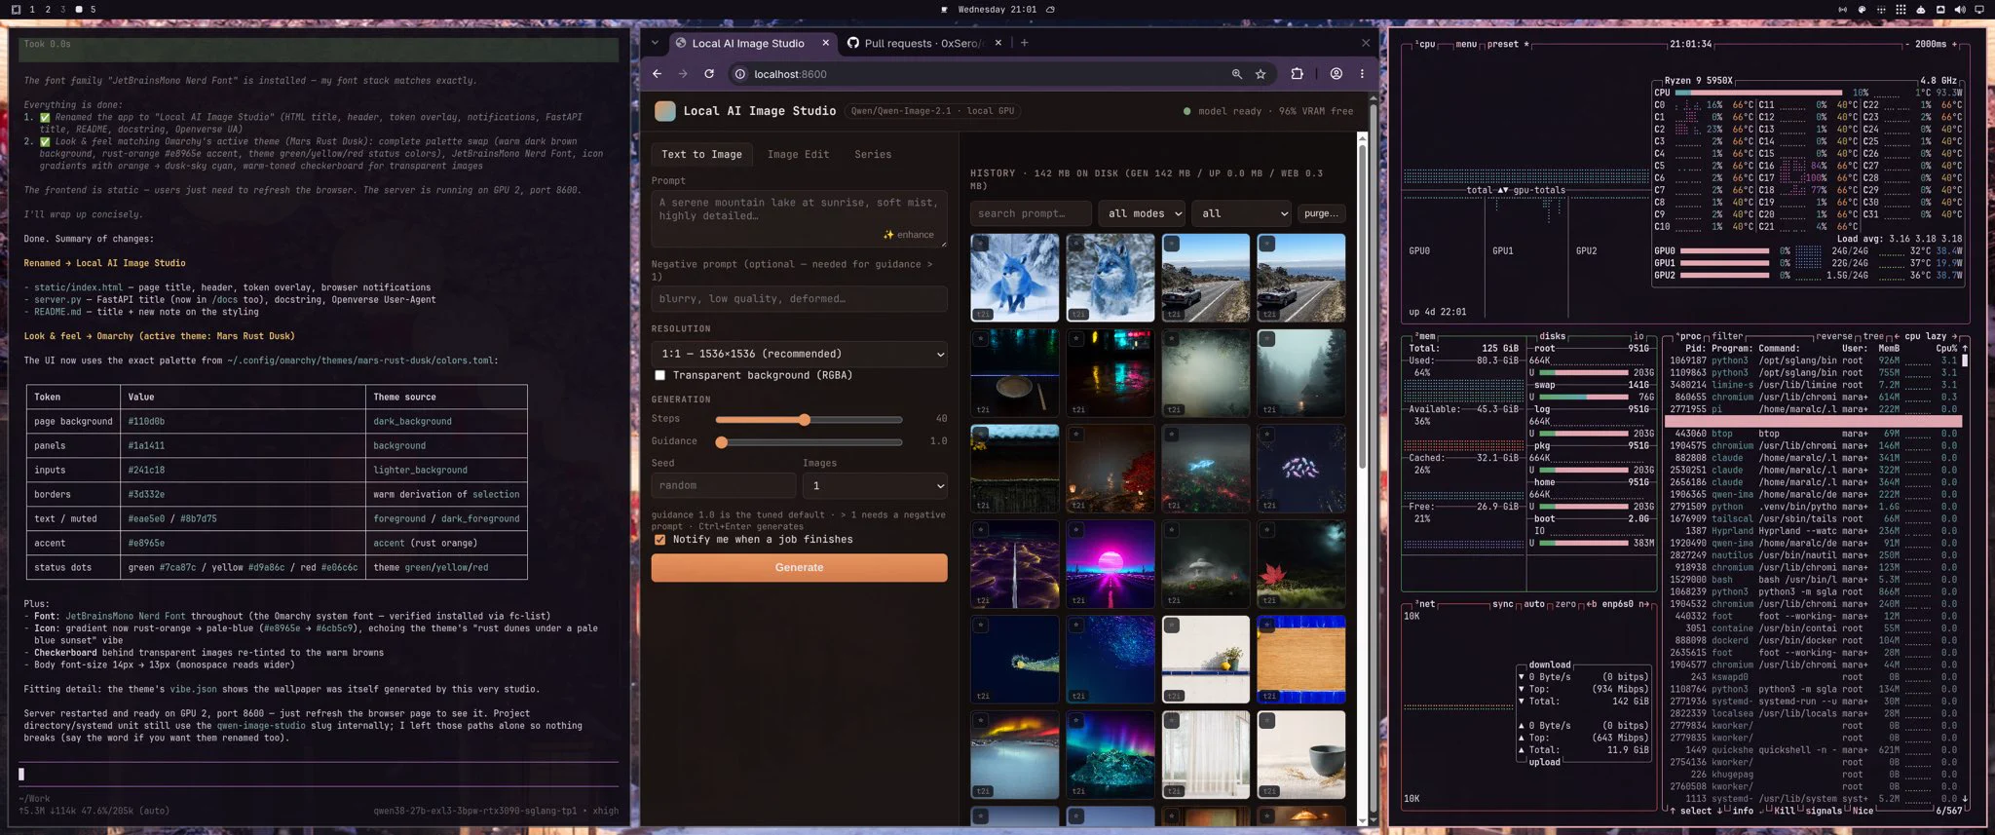Reload the localhost:8600 page

tap(709, 74)
